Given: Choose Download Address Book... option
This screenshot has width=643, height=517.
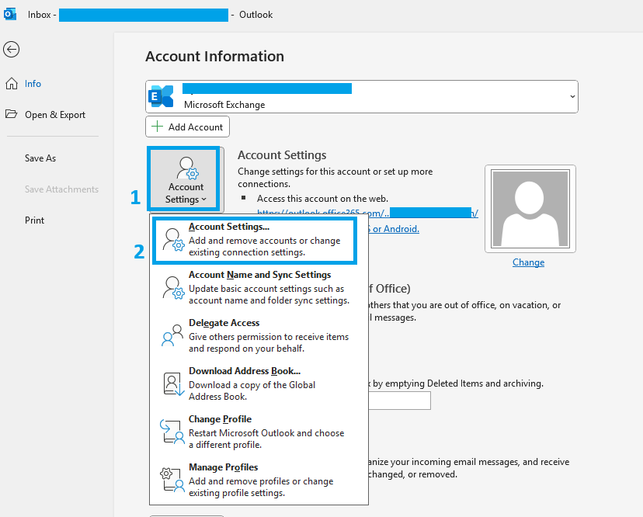Looking at the screenshot, I should coord(259,383).
